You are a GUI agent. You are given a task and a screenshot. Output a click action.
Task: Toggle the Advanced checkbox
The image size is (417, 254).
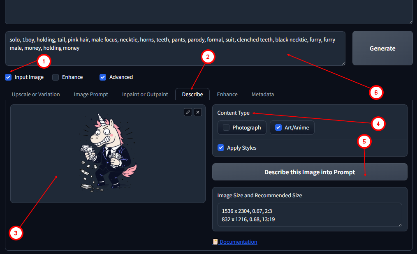[x=103, y=77]
